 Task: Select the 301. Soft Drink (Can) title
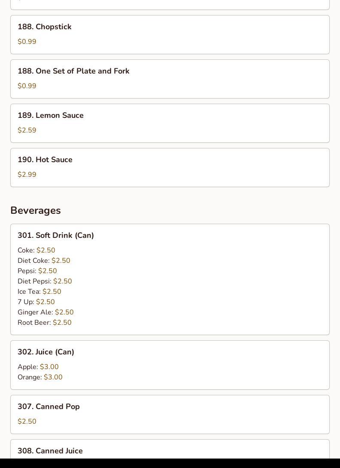pyautogui.click(x=56, y=235)
